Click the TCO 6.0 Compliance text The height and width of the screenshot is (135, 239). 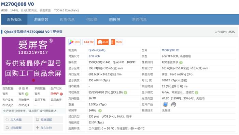67,10
